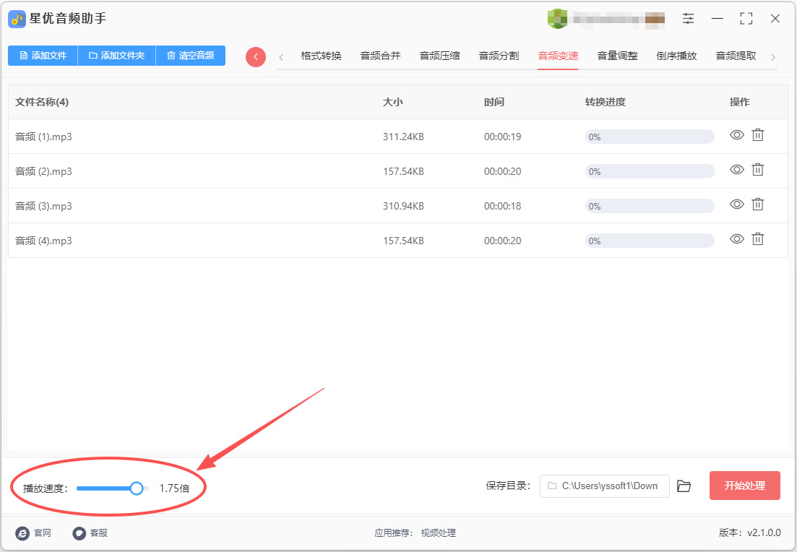
Task: Delete 音频 (2).mp3 using the trash icon
Action: (758, 169)
